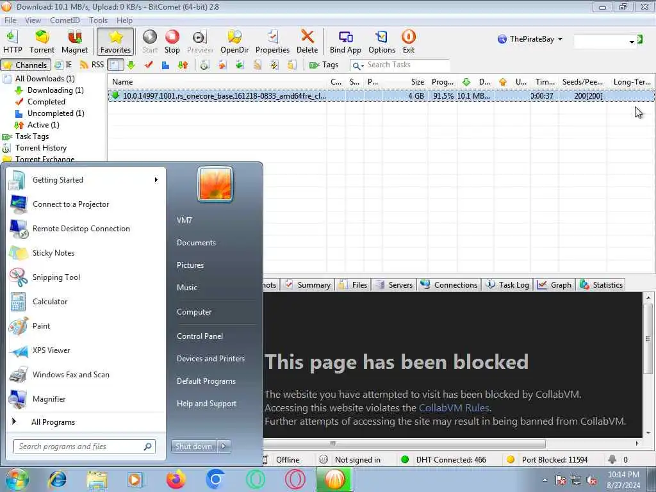Screen dimensions: 656x492
Task: Click the Exit toolbar button
Action: [408, 42]
